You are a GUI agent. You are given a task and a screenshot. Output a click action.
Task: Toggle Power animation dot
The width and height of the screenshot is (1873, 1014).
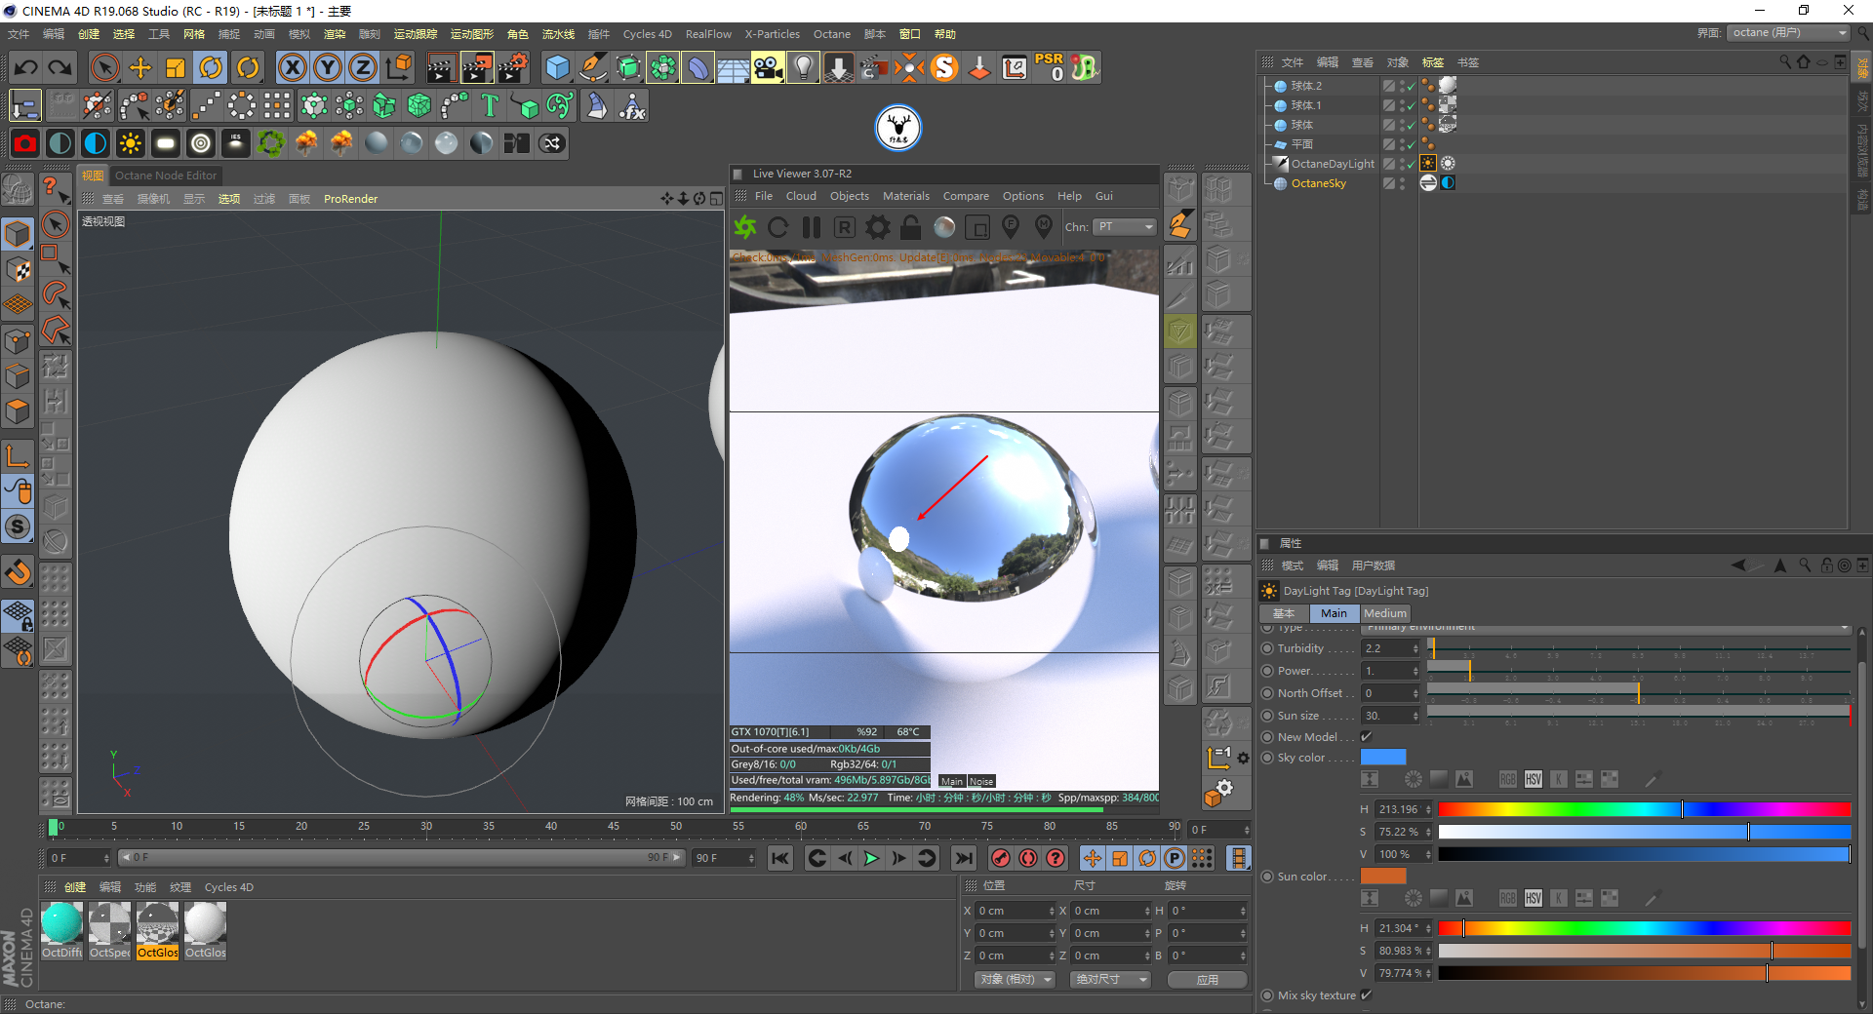(1267, 671)
